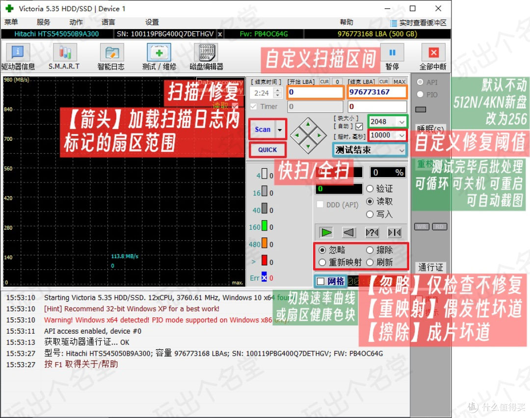Click the 通行证 passport button
530x418 pixels.
tap(431, 267)
